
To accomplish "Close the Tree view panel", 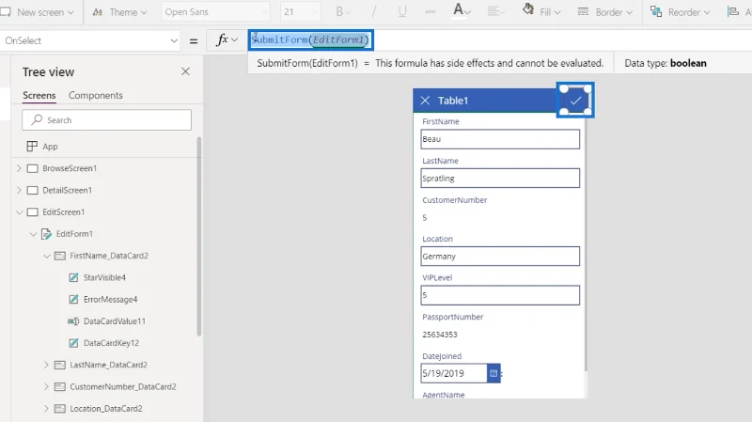I will (185, 71).
